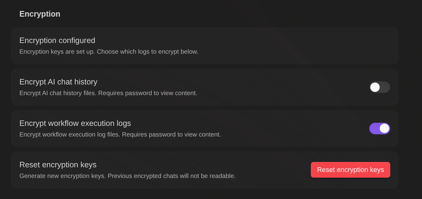Click the Encrypt workflow execution logs label
Screen dimensions: 422x199
(x=75, y=123)
